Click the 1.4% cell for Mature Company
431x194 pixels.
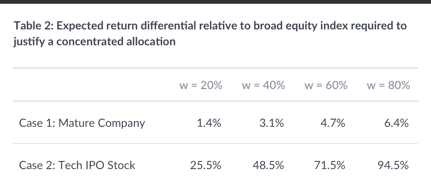pos(209,123)
